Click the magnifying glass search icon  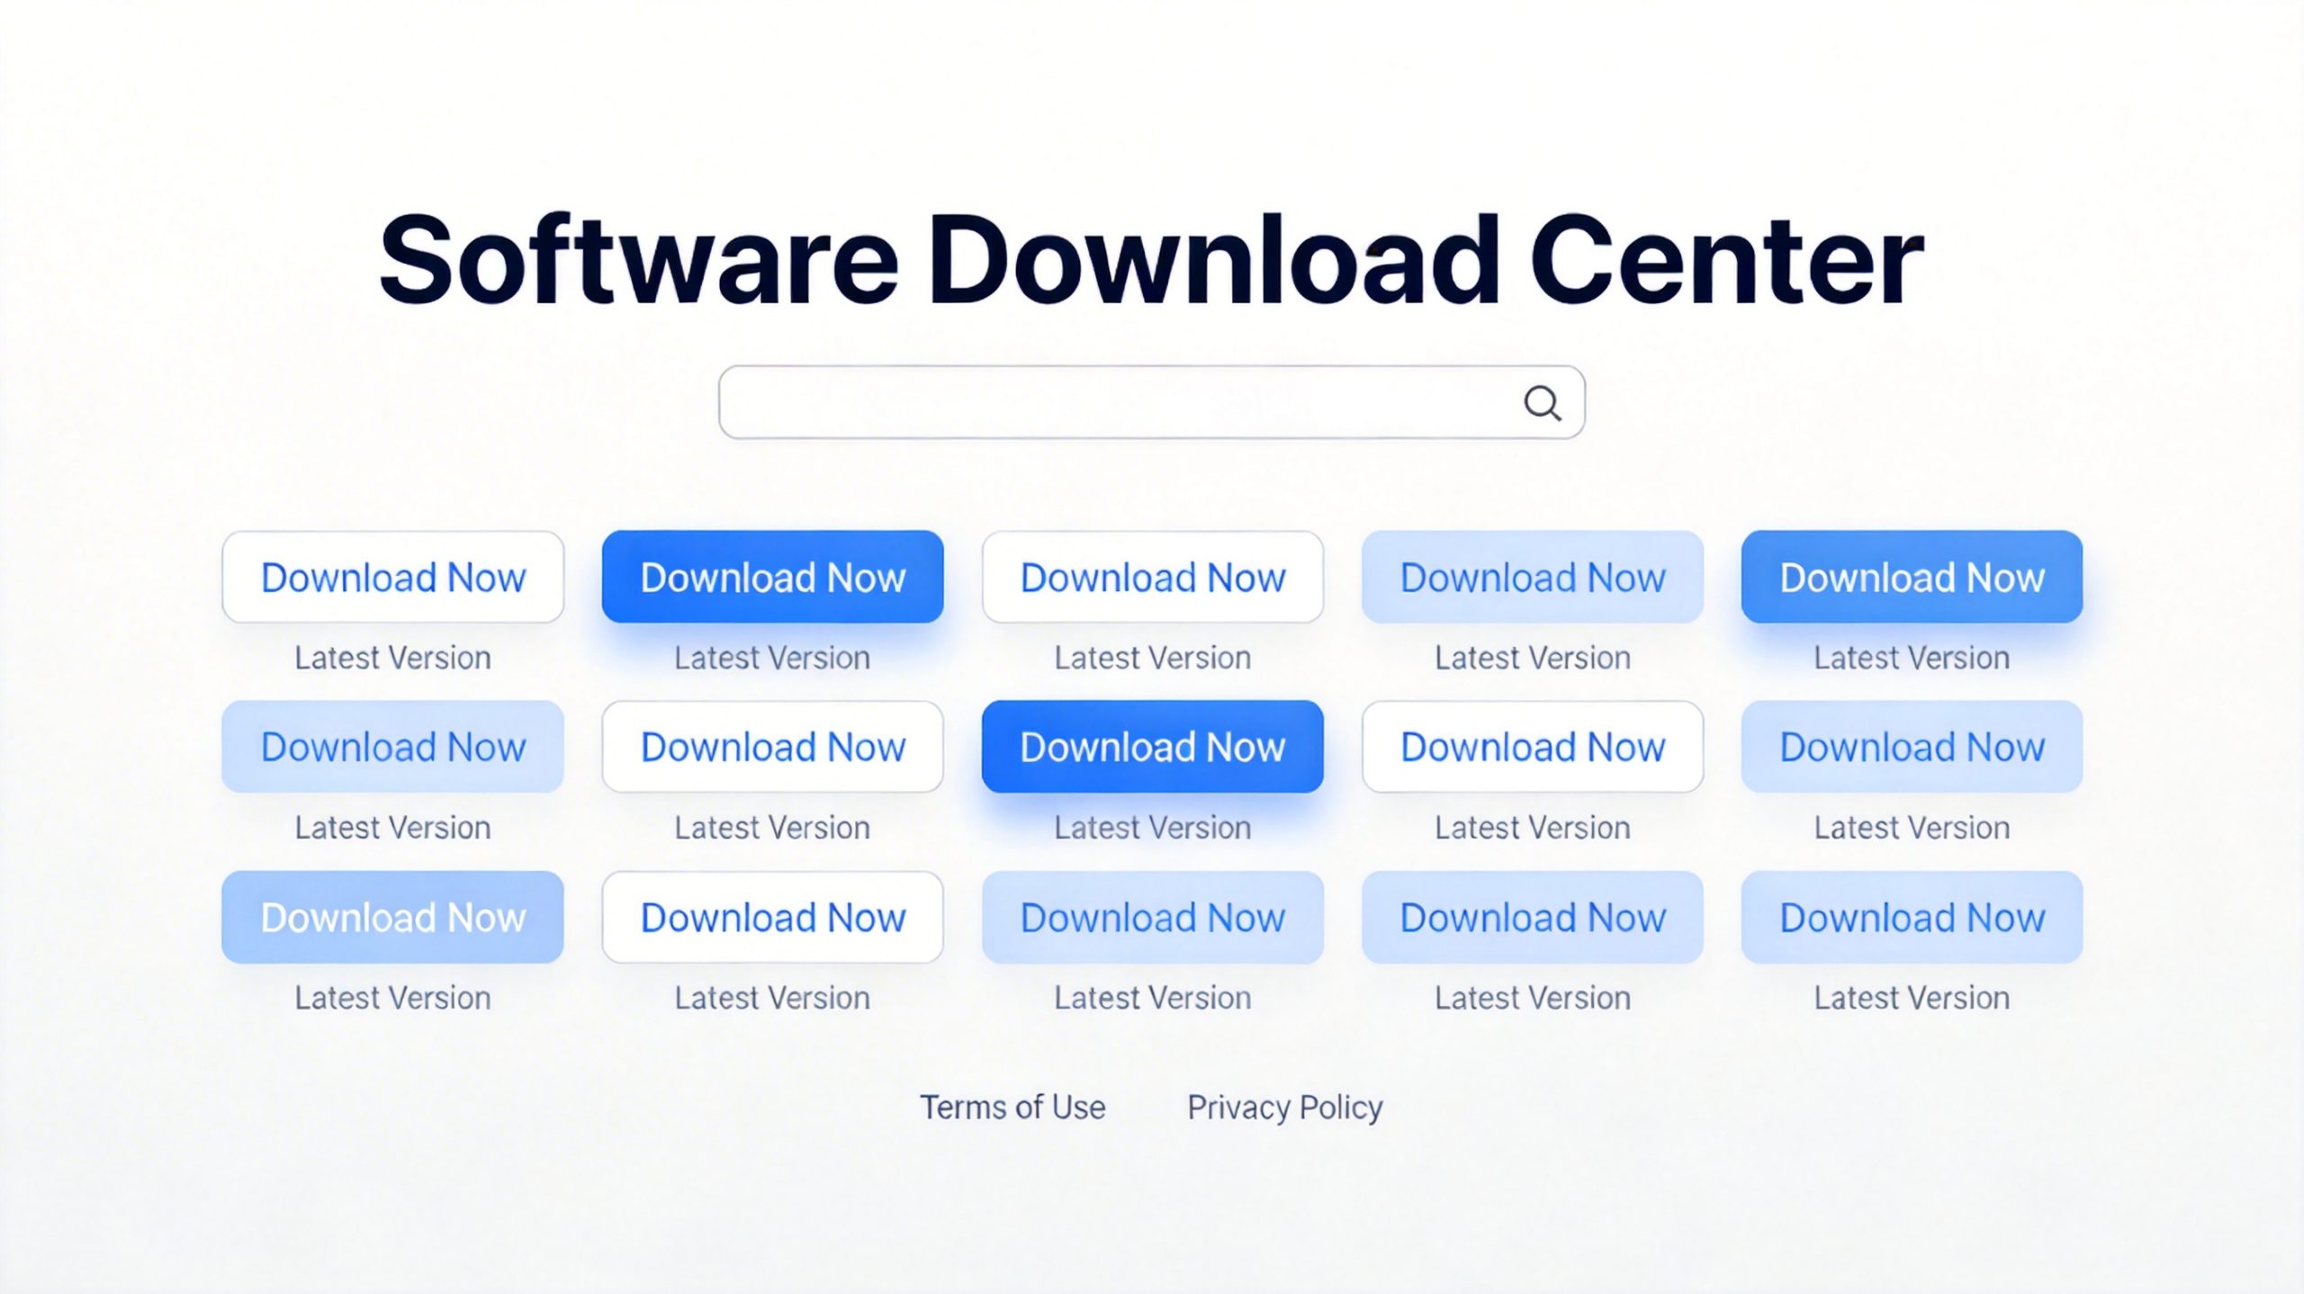[x=1542, y=403]
